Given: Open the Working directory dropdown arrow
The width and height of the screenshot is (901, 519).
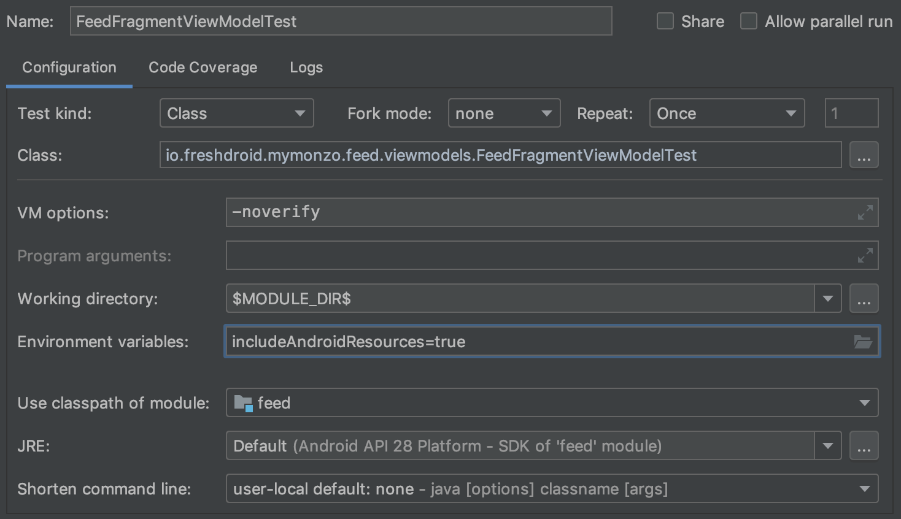Looking at the screenshot, I should pos(828,298).
